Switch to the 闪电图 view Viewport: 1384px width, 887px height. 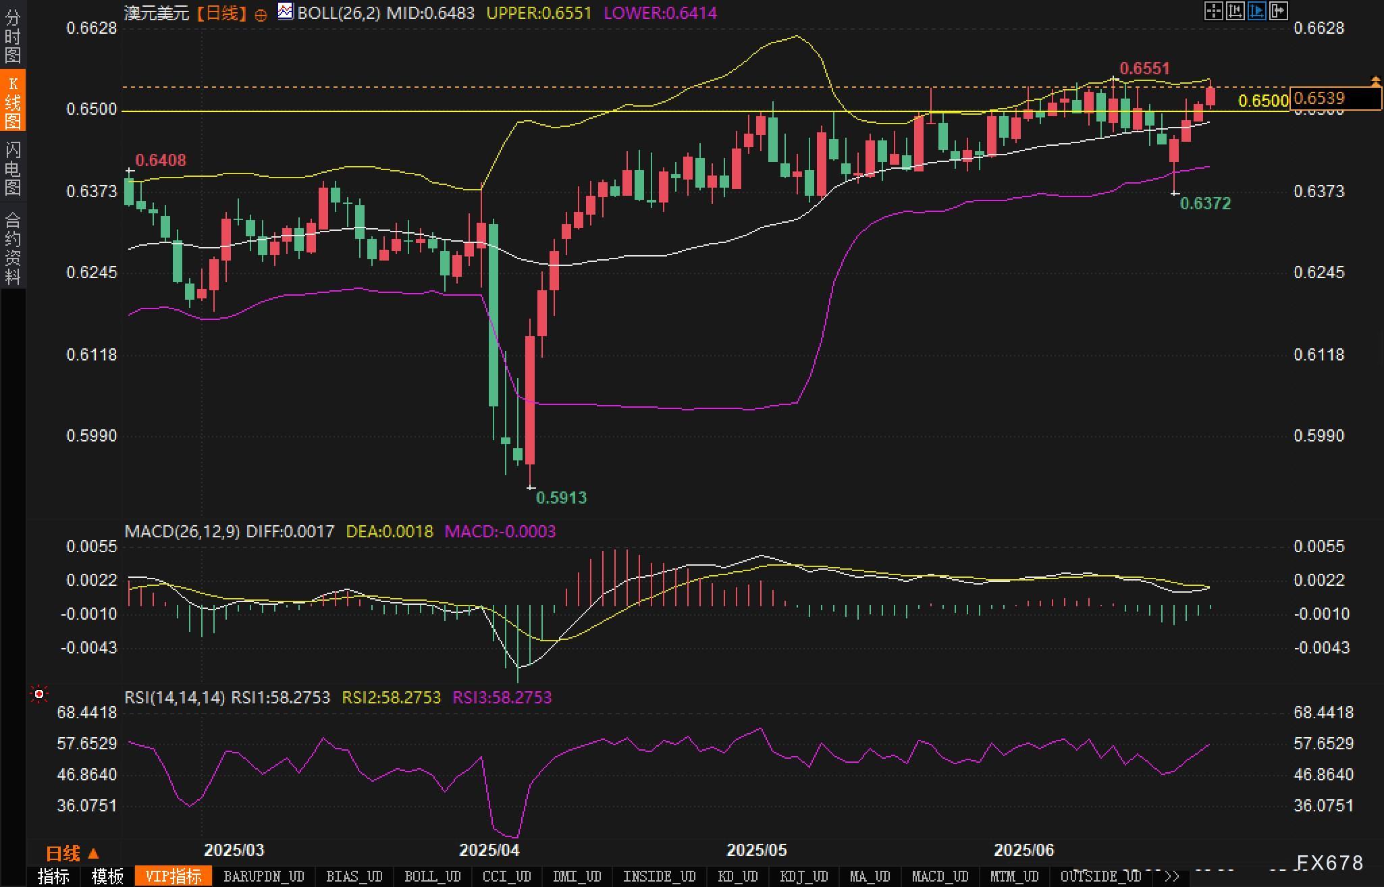coord(13,167)
